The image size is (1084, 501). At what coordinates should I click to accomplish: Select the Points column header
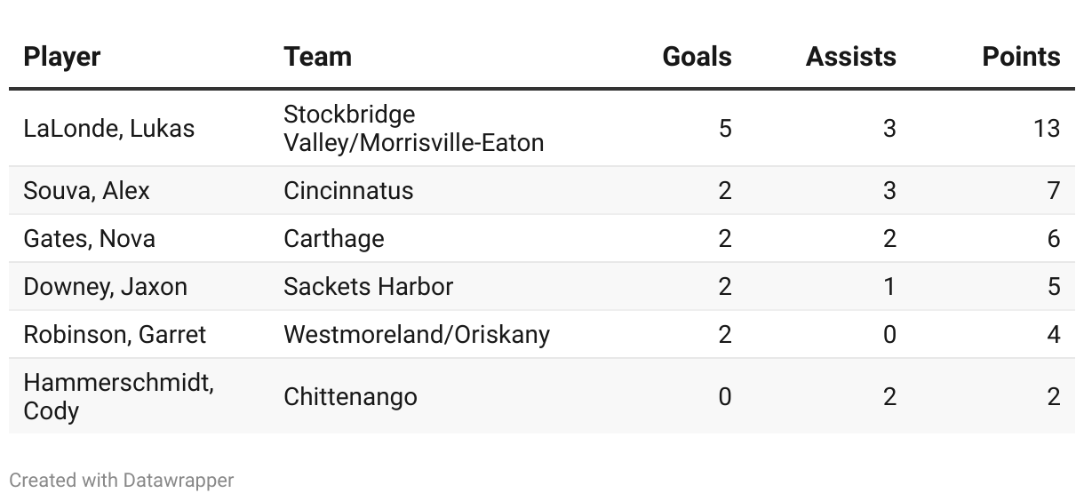tap(1021, 57)
